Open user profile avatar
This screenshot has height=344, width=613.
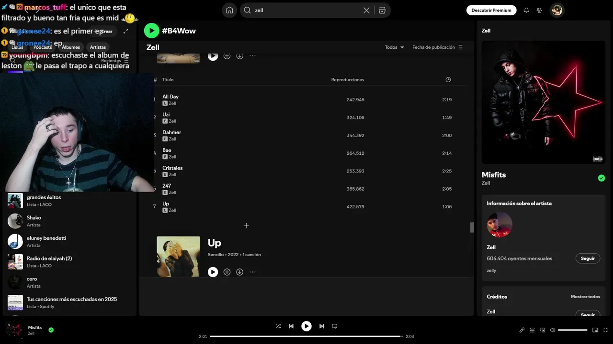click(556, 10)
